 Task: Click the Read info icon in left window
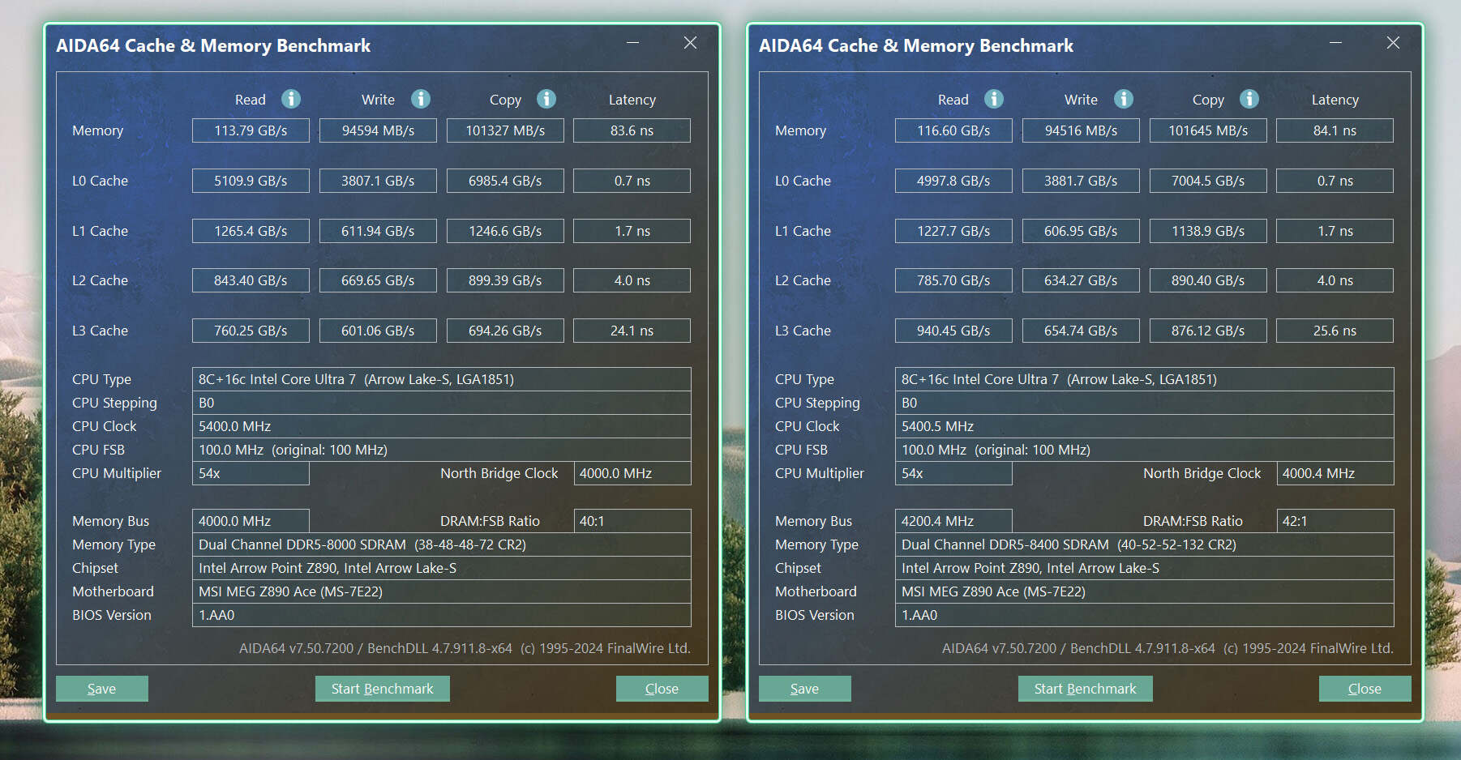(x=291, y=99)
